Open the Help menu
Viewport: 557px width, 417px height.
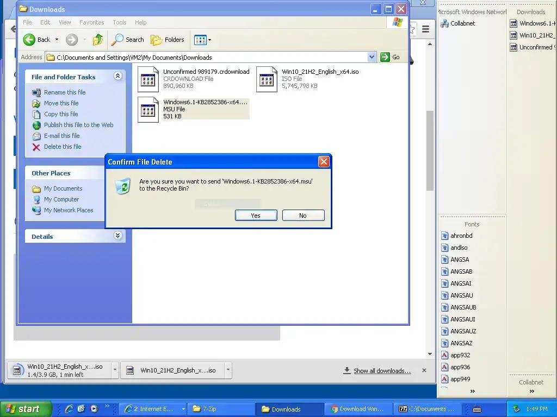point(141,22)
